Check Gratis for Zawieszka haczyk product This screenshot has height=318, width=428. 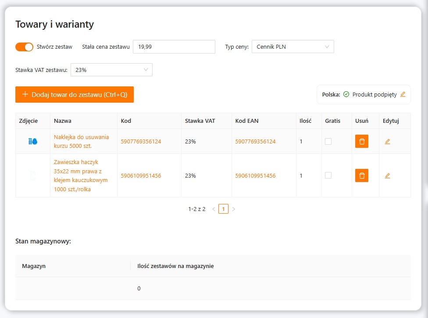pos(328,175)
